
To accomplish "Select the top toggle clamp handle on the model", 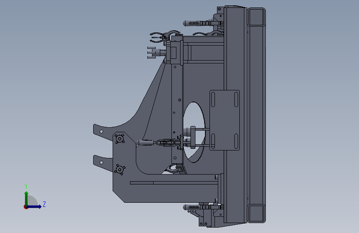I will pos(192,23).
